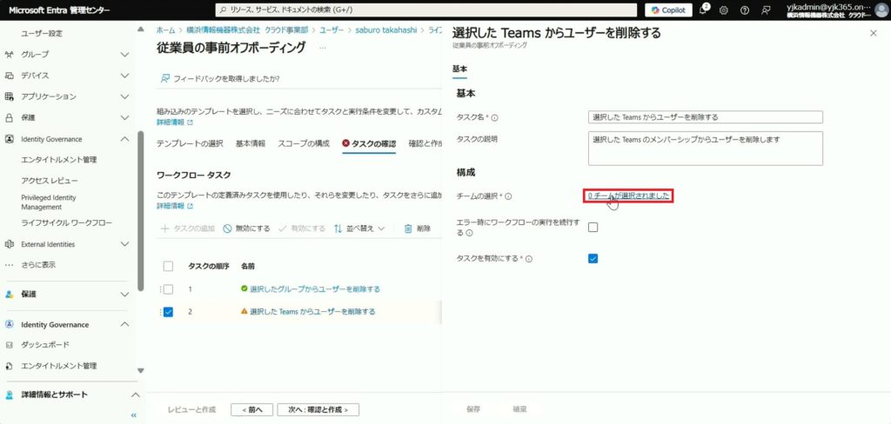Expand the lower 保護 section chevron
This screenshot has width=891, height=424.
point(125,295)
